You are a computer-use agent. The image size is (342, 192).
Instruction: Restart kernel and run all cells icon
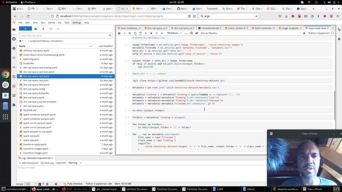[162, 33]
